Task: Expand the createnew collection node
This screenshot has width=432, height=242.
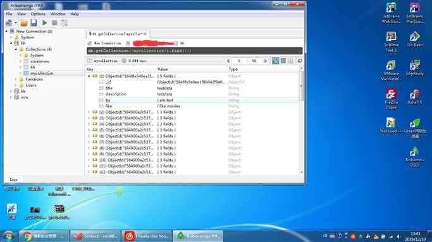Action: point(21,61)
